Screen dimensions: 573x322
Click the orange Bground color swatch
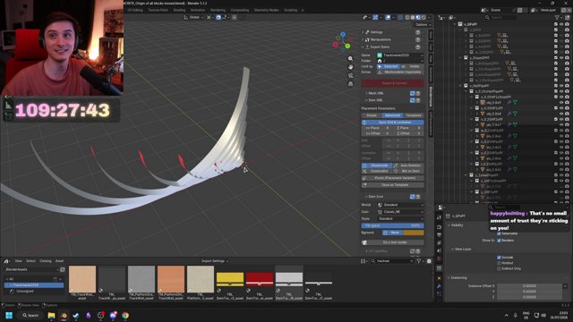(414, 233)
